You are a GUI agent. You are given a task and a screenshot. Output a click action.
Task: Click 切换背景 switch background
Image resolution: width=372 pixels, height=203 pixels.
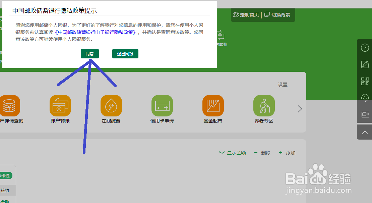point(277,15)
